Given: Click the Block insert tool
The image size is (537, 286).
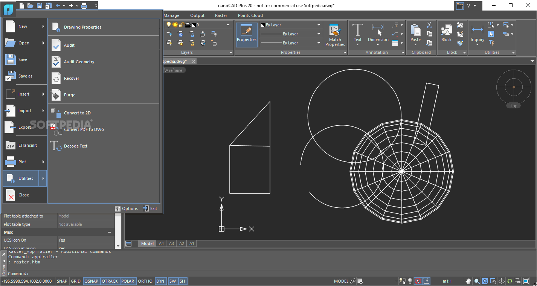Looking at the screenshot, I should [x=446, y=33].
